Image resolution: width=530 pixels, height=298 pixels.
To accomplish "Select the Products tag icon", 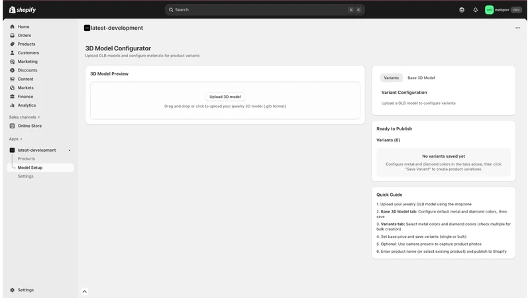I will tap(12, 44).
